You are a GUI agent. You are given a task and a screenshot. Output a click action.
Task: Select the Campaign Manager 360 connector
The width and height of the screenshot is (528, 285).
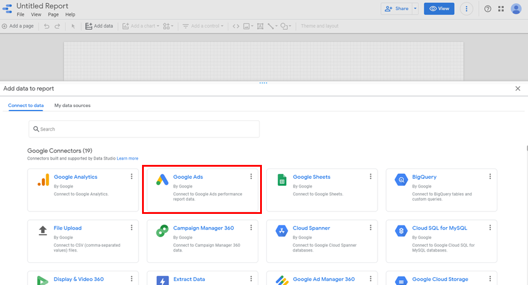[x=203, y=241]
